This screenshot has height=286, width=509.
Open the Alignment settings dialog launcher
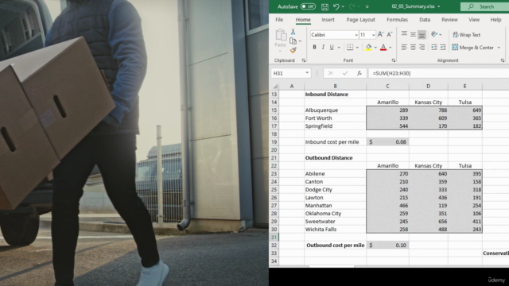coord(503,60)
